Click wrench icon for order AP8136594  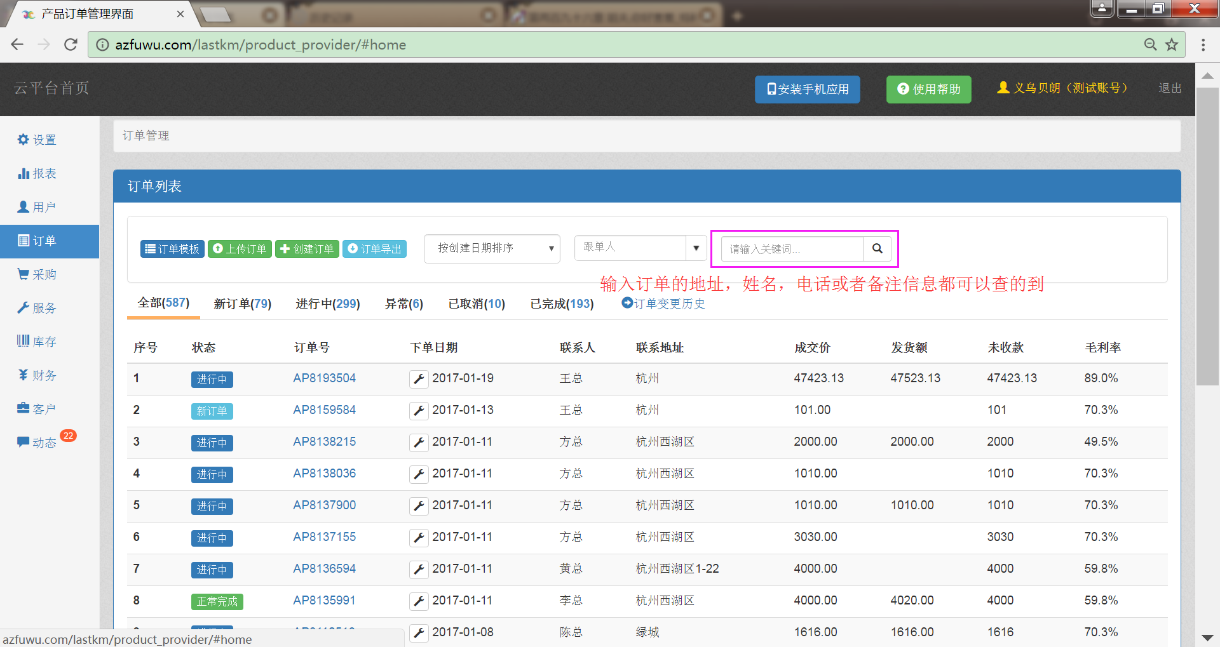pos(419,570)
